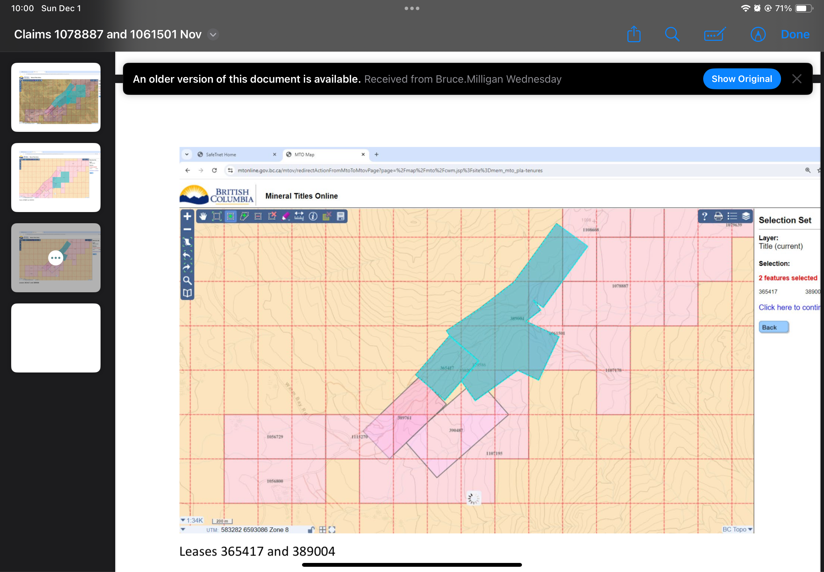Image resolution: width=824 pixels, height=572 pixels.
Task: Tap the Markup pen-circle icon
Action: coord(758,35)
